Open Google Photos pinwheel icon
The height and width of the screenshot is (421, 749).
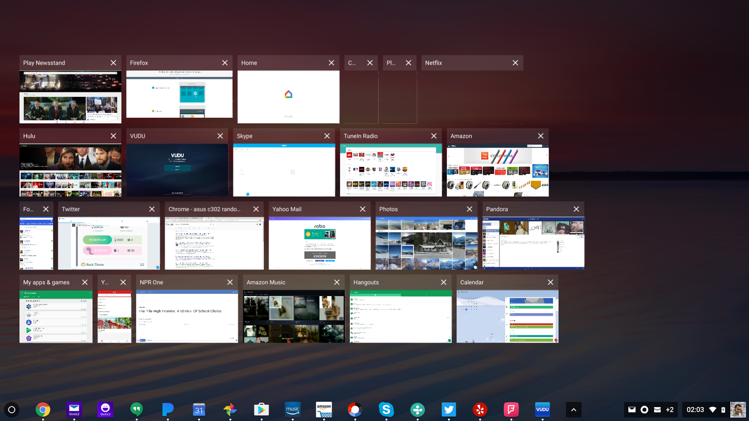(230, 410)
